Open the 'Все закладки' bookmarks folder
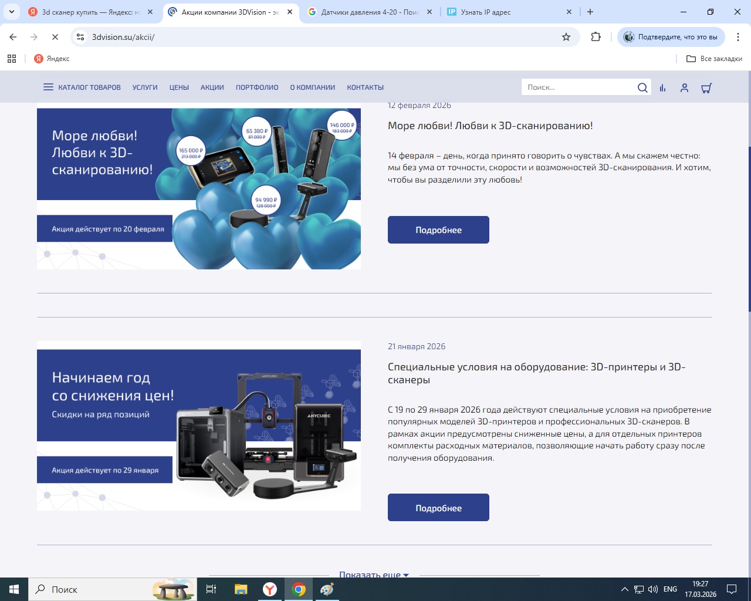The width and height of the screenshot is (751, 601). (x=714, y=59)
